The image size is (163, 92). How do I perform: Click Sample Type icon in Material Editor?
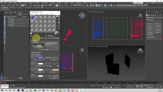pyautogui.click(x=59, y=16)
